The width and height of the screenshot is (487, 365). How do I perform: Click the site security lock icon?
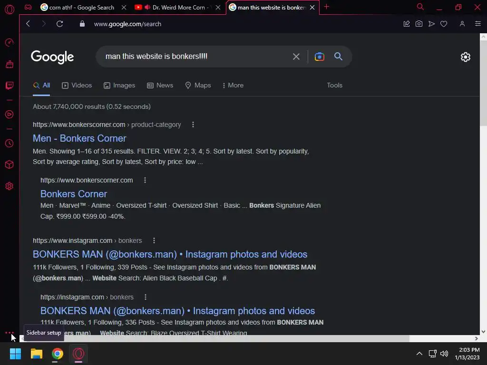(x=82, y=24)
